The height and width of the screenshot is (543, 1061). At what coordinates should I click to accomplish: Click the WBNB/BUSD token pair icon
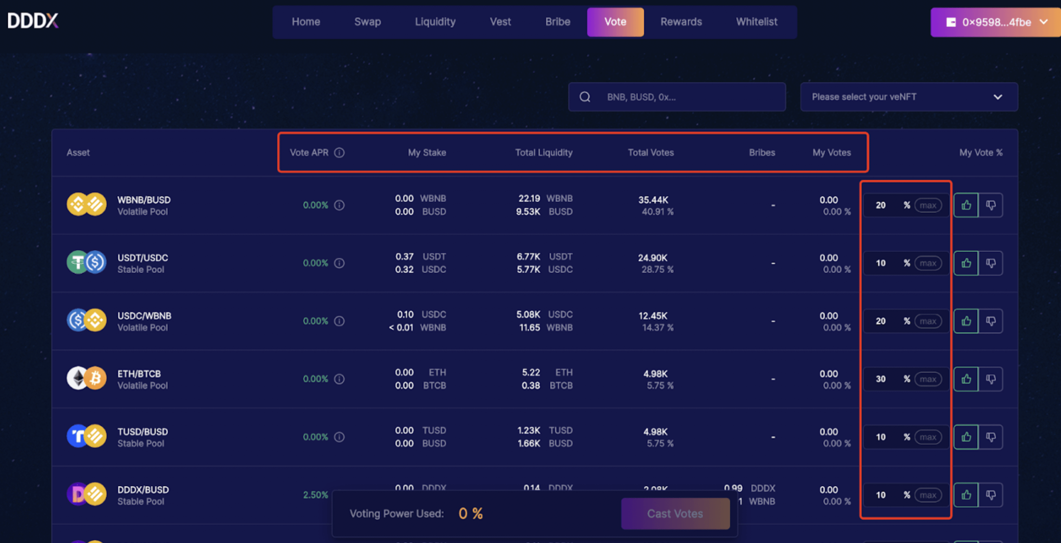(x=86, y=204)
